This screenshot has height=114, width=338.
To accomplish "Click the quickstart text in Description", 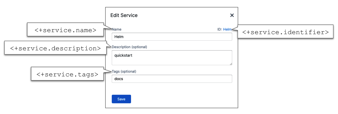I will pos(123,55).
